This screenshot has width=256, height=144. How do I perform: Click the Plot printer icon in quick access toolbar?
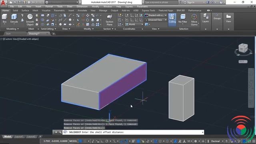click(29, 2)
